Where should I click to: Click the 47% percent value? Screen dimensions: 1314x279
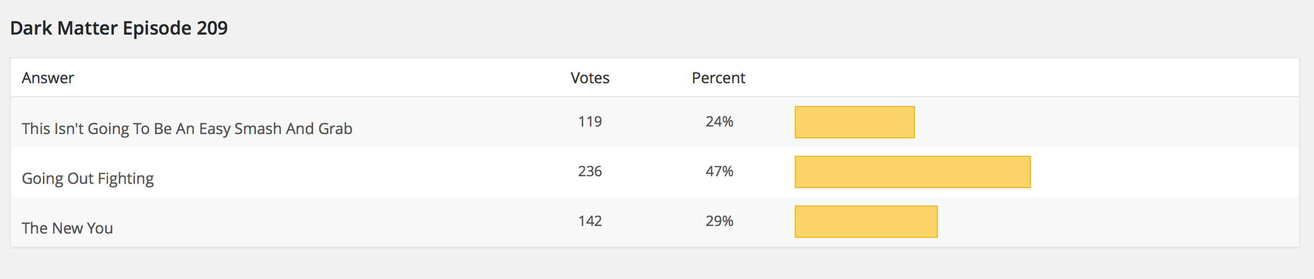(719, 171)
